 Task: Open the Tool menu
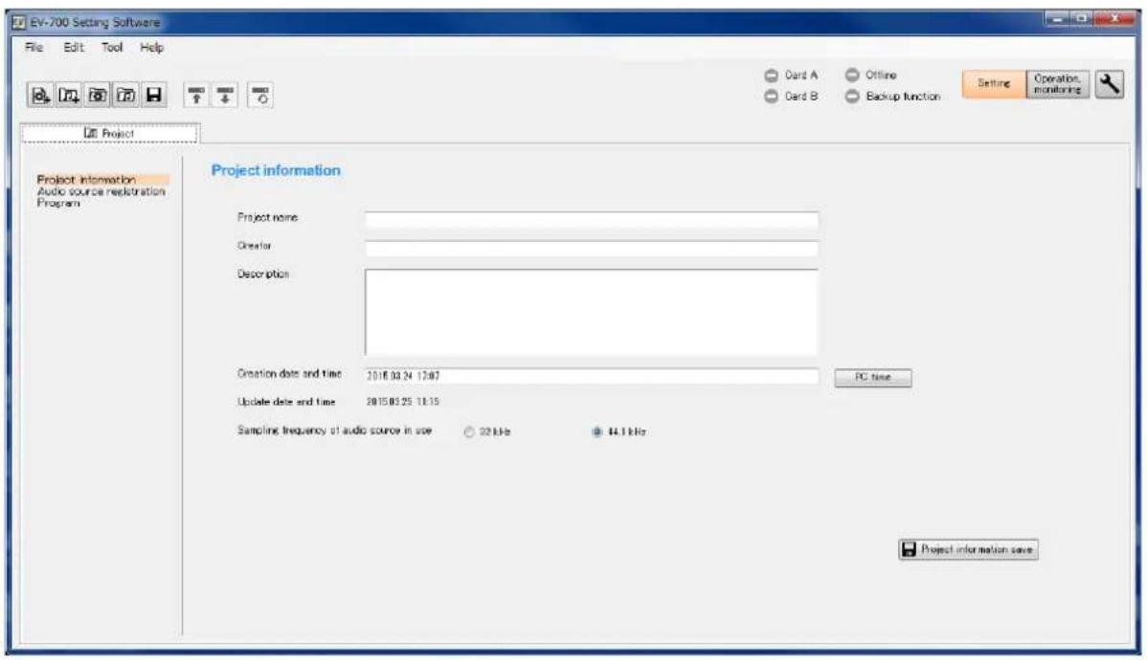pyautogui.click(x=112, y=48)
